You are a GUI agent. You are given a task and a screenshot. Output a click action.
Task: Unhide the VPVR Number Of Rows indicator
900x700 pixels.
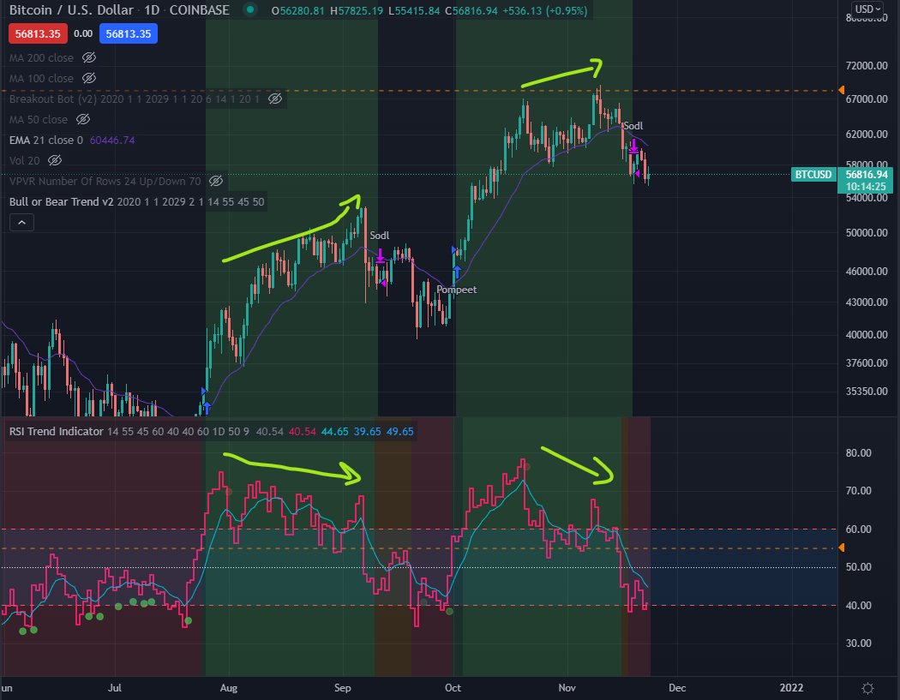[216, 182]
